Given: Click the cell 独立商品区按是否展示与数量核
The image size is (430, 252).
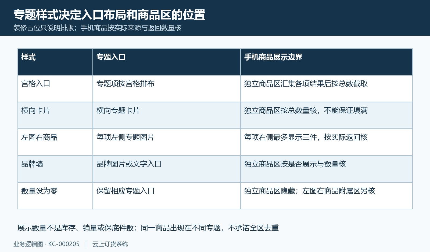Looking at the screenshot, I should (327, 169).
